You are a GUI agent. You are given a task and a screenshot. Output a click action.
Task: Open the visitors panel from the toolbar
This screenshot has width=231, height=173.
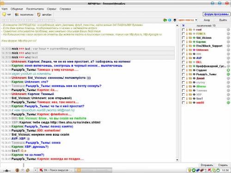[x=24, y=15]
